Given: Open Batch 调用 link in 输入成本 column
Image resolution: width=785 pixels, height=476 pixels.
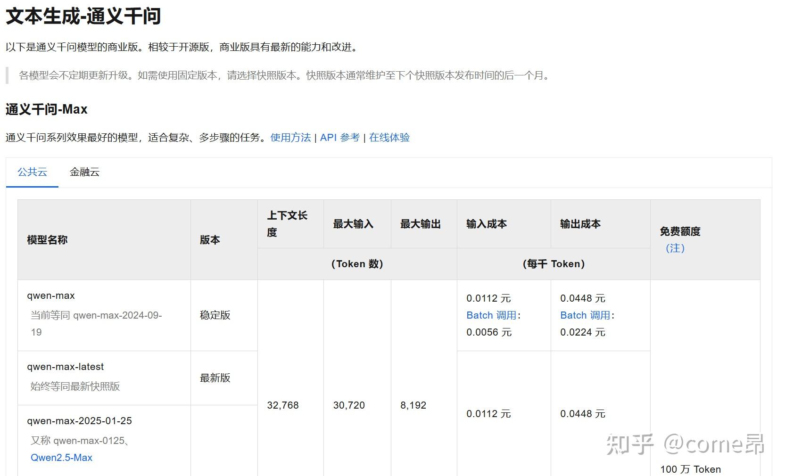Looking at the screenshot, I should point(492,315).
